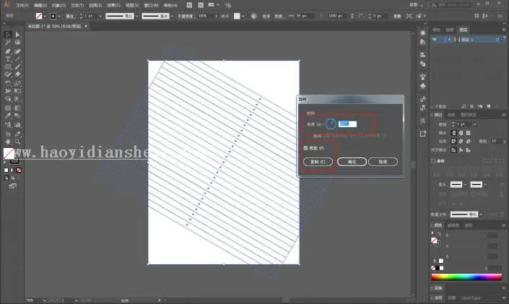Screen dimensions: 509x304
Task: Pick the Lasso tool
Action: [17, 43]
